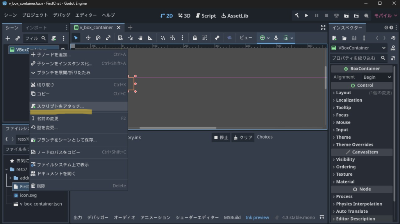Choose スクリプトをアタッチ from context menu

(x=79, y=106)
